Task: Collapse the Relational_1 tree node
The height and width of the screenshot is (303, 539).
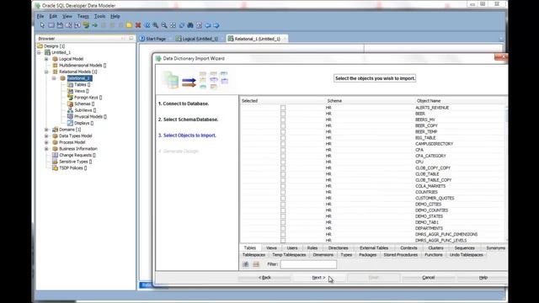Action: (54, 78)
